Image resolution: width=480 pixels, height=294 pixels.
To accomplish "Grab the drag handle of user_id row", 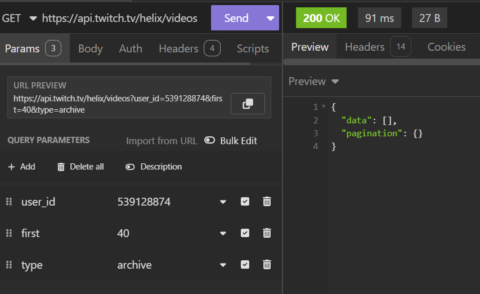I will (x=9, y=202).
